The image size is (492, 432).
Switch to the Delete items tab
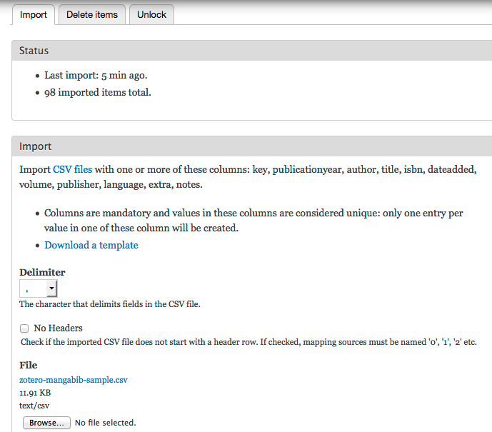(x=92, y=14)
